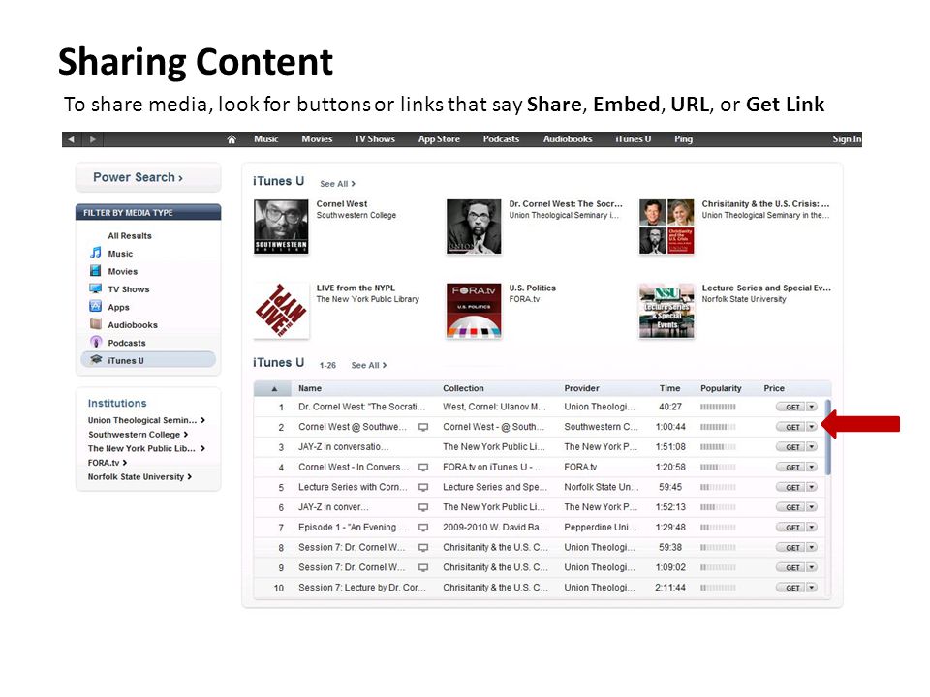Sort by the ascending arrow column header
This screenshot has width=930, height=697.
click(273, 389)
